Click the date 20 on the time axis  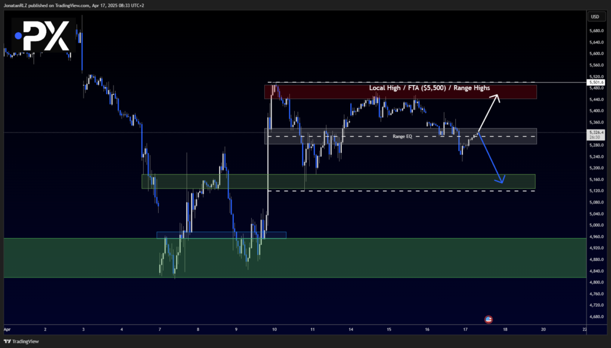click(x=543, y=329)
